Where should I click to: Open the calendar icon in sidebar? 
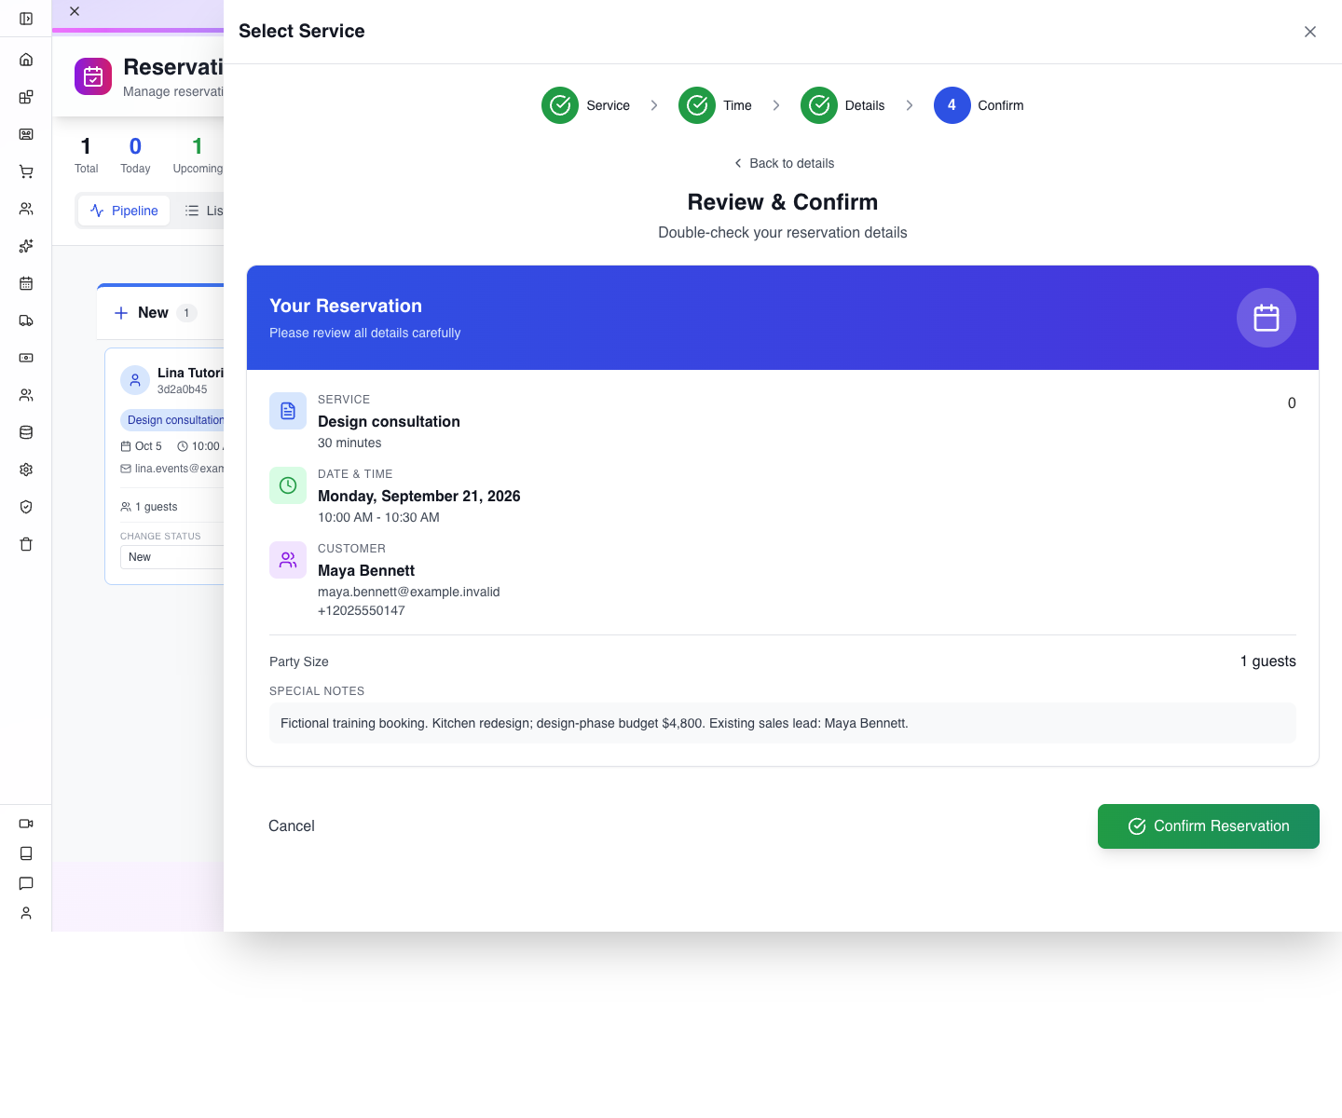(x=26, y=283)
